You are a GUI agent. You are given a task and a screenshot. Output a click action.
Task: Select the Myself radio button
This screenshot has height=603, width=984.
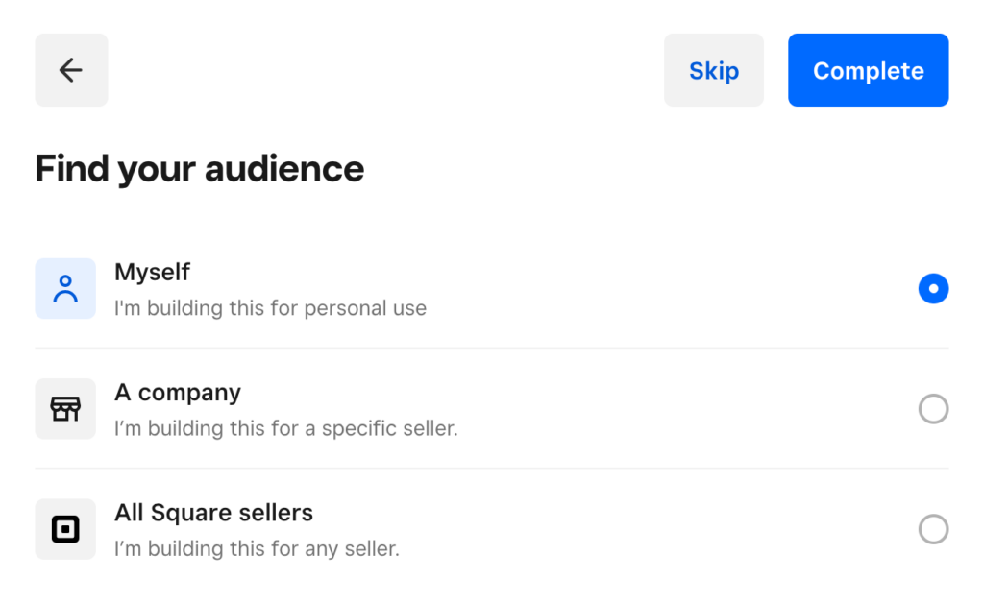pyautogui.click(x=933, y=289)
